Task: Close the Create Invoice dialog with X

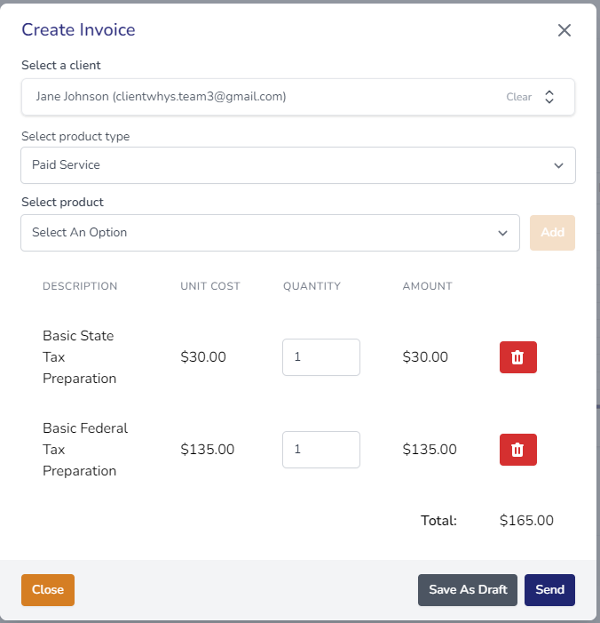Action: point(564,30)
